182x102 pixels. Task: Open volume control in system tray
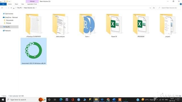click(163, 99)
